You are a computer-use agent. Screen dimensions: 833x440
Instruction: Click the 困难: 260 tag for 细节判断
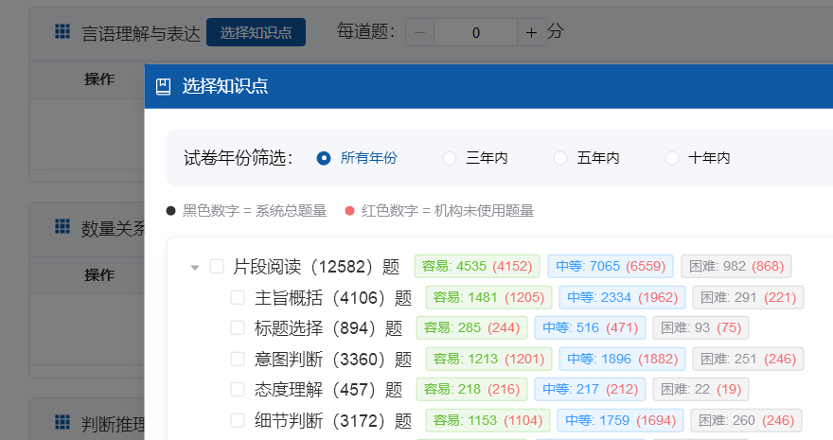(x=747, y=420)
